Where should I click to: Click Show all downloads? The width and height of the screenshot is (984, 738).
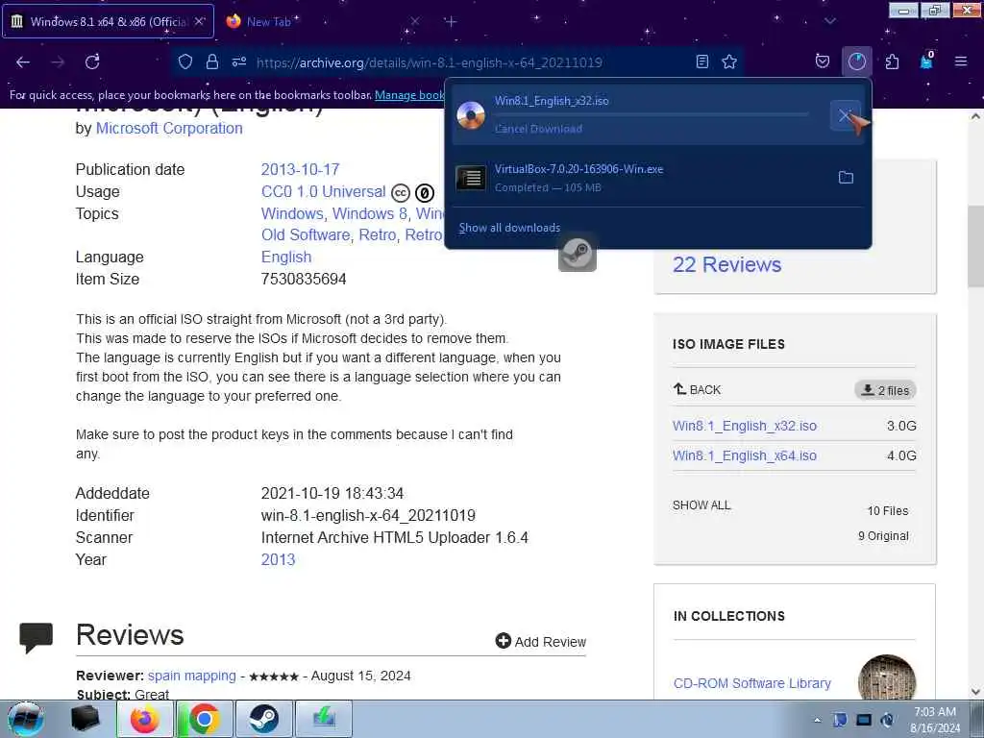(509, 228)
